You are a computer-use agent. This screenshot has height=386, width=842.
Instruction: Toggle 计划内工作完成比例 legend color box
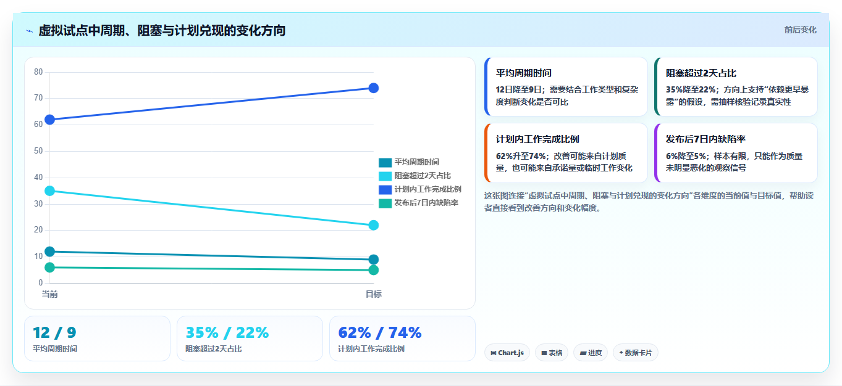pyautogui.click(x=385, y=189)
